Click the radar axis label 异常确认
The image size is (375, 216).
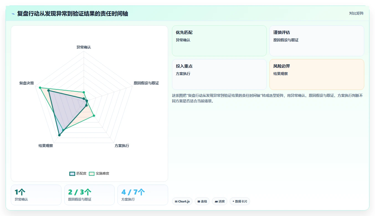click(84, 47)
